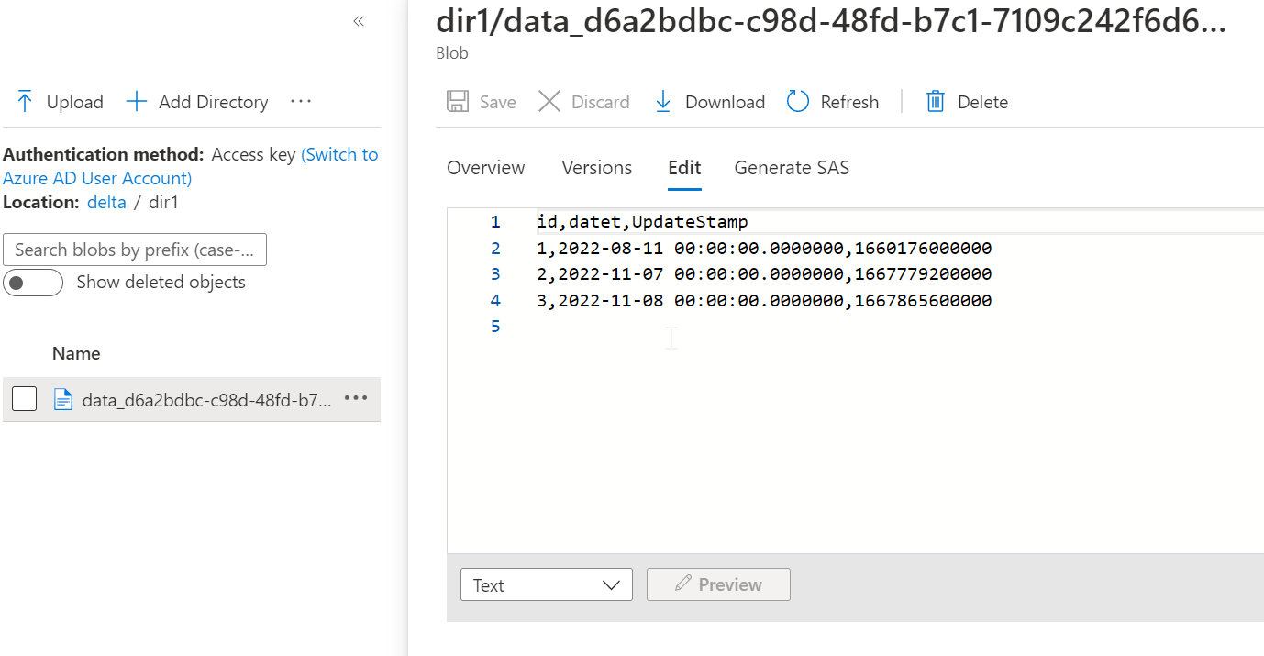
Task: Click the row containing 1667779200000
Action: pos(764,274)
